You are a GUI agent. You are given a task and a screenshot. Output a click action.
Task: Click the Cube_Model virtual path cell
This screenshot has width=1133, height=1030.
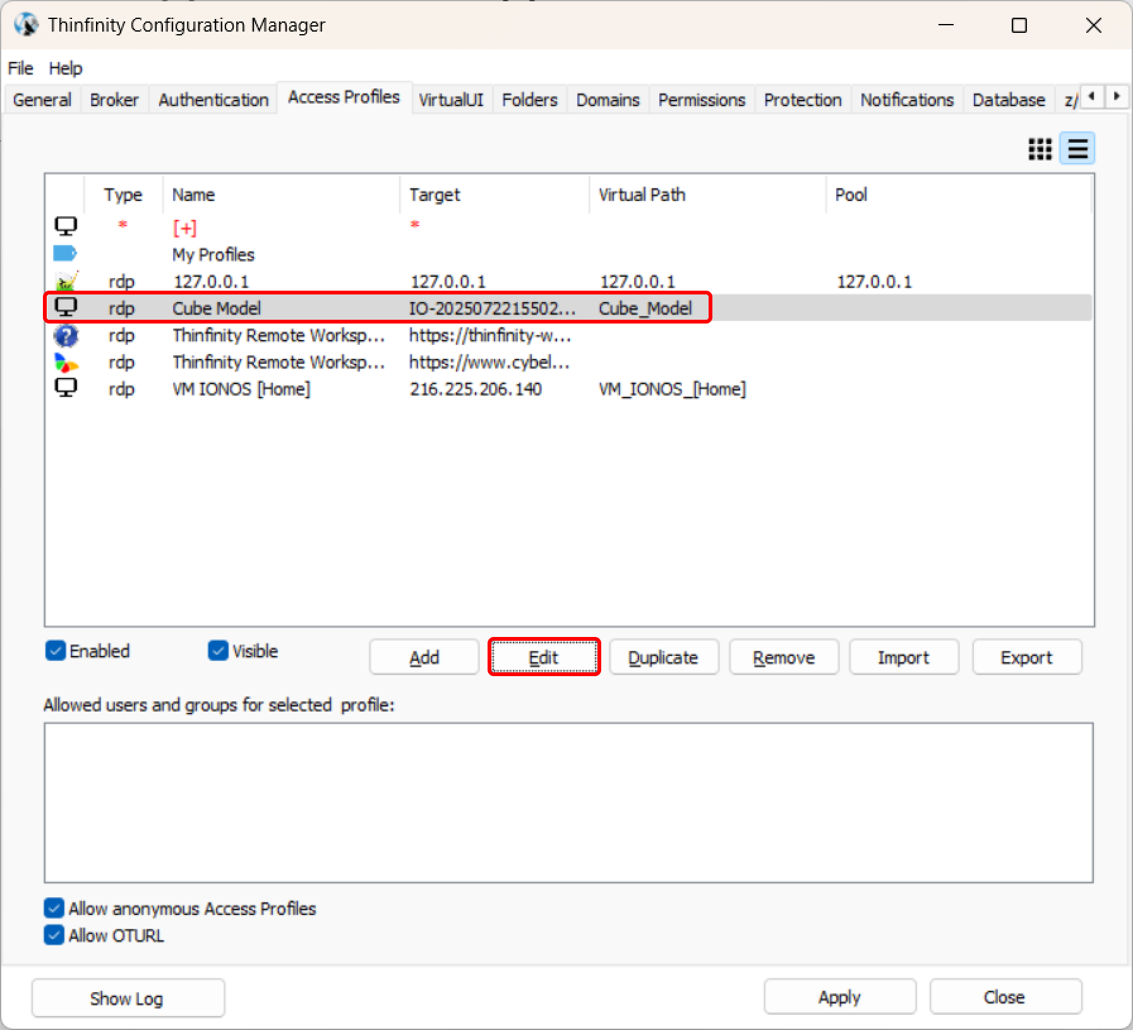click(645, 308)
